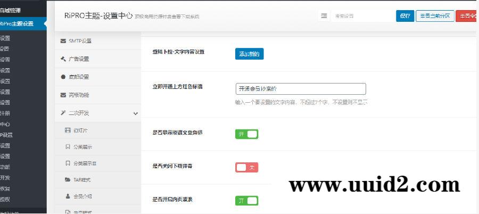Open the 恢复 item in admin sidebar
Image resolution: width=479 pixels, height=214 pixels.
pyautogui.click(x=5, y=188)
